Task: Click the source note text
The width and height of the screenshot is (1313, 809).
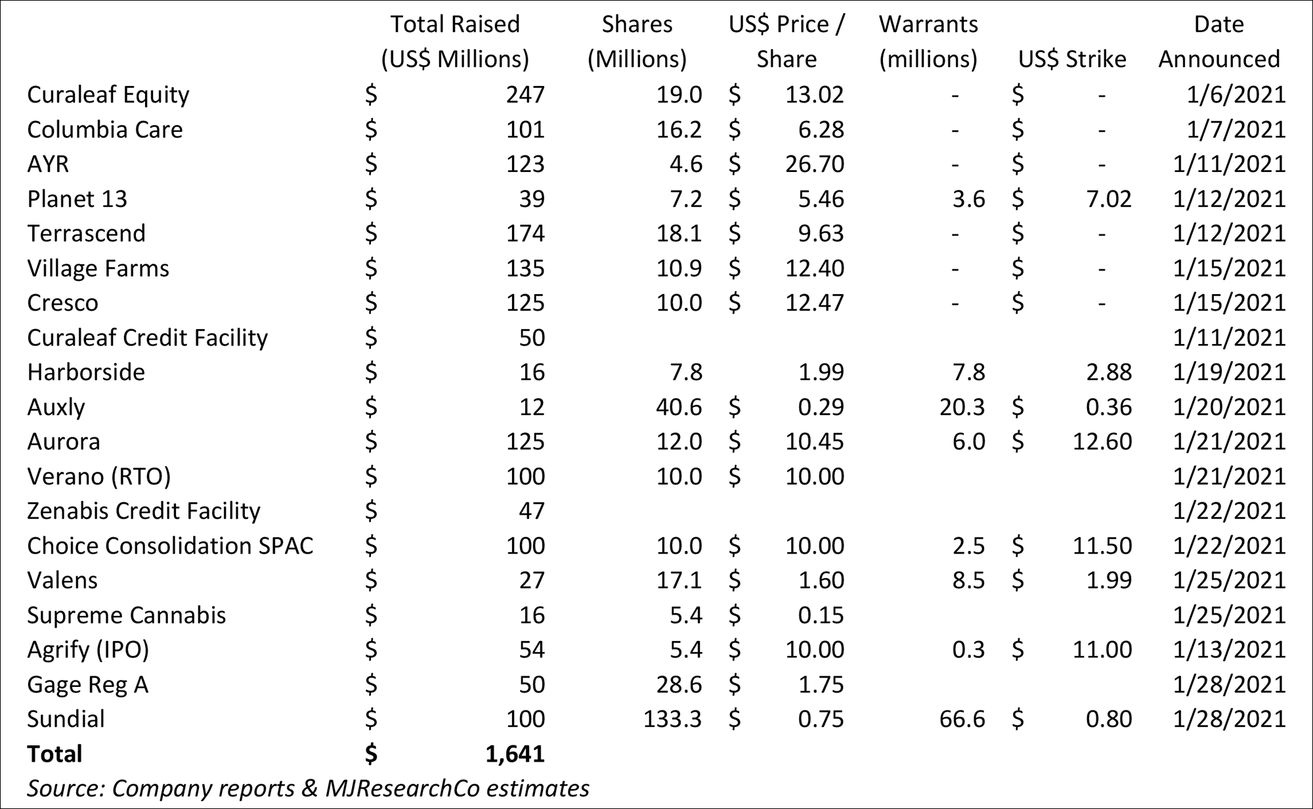Action: (x=308, y=788)
